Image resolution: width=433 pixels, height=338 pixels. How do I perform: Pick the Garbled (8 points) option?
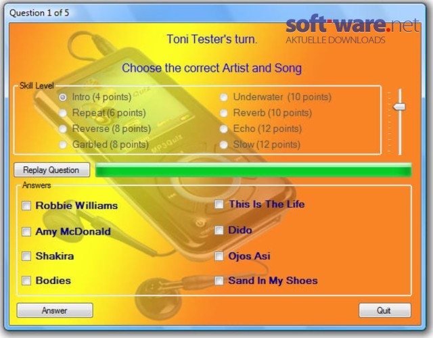(x=63, y=144)
